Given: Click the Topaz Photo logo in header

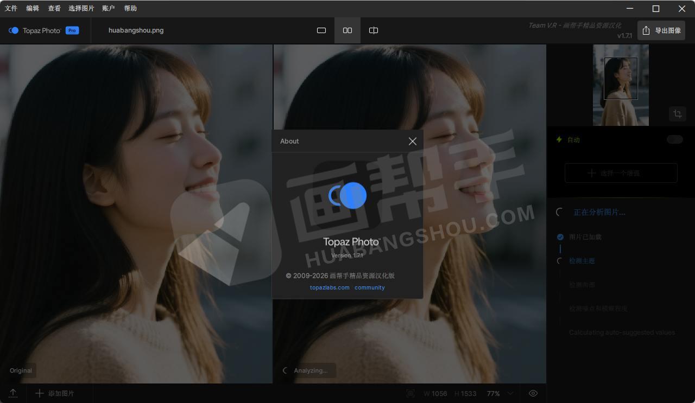Looking at the screenshot, I should click(x=35, y=30).
